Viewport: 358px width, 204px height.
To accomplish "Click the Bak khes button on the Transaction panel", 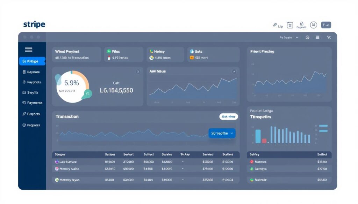I will tap(228, 116).
